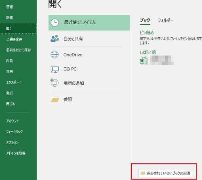Click 保存されていないブックの回復 button
Image resolution: width=202 pixels, height=180 pixels.
[x=166, y=173]
